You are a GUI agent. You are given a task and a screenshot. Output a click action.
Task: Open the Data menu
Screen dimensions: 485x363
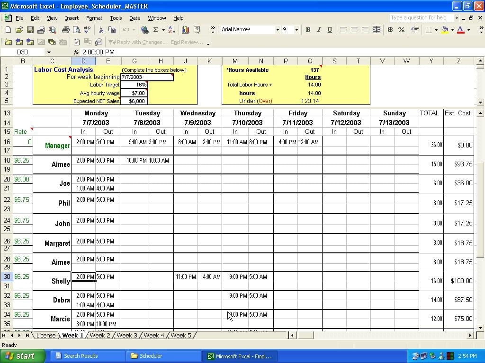point(135,18)
